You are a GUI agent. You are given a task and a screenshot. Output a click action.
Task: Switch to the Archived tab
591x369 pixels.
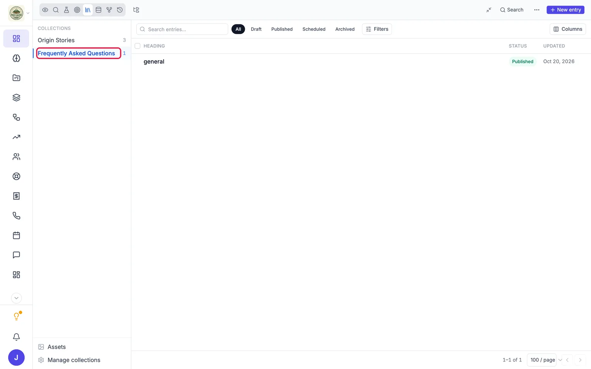(345, 29)
